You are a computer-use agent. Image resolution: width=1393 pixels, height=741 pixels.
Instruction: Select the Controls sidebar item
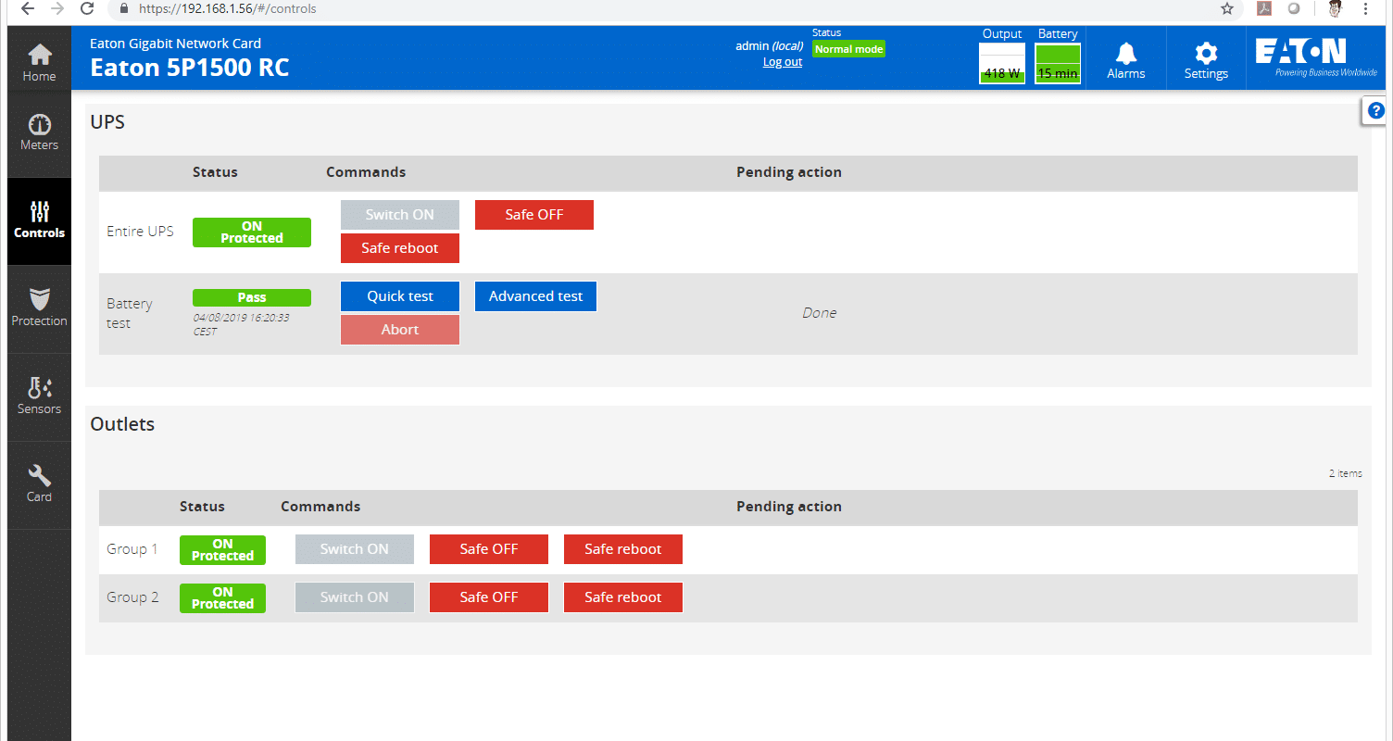pos(39,221)
